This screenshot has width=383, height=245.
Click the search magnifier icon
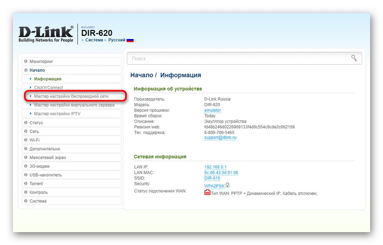pos(354,58)
